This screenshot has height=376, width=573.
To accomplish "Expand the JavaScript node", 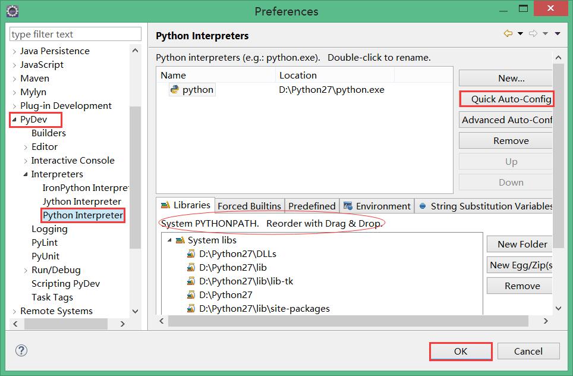I will 14,65.
